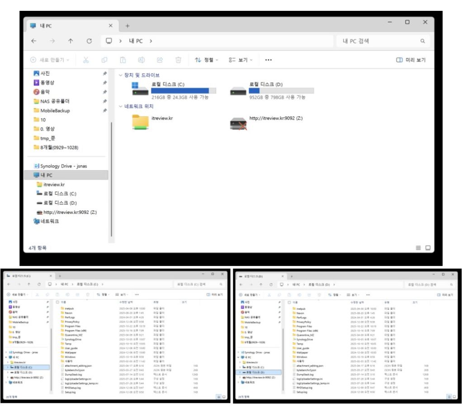Collapse the 장치 및 드라이브 group
Viewport: 463px width, 407px height.
click(120, 75)
